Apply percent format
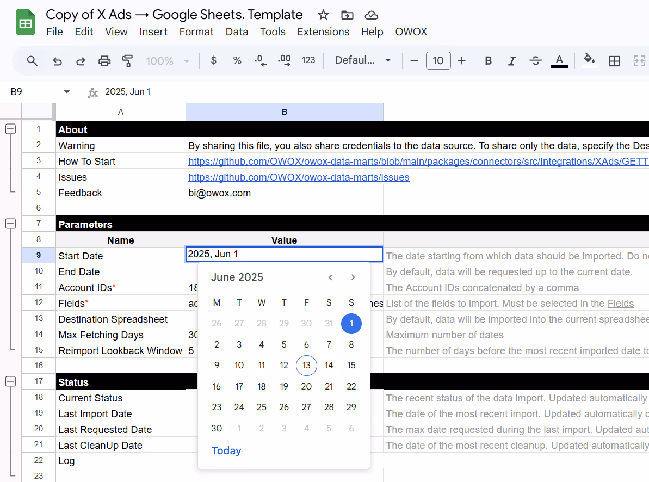This screenshot has height=482, width=649. click(237, 60)
